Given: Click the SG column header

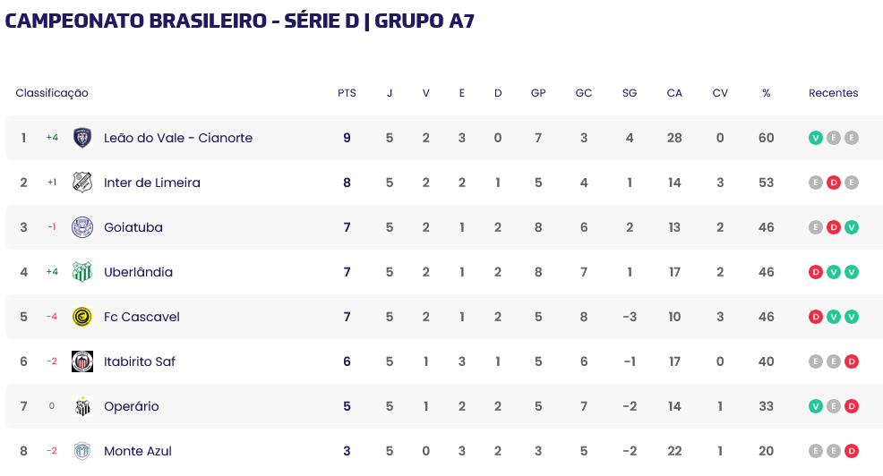Looking at the screenshot, I should 630,93.
